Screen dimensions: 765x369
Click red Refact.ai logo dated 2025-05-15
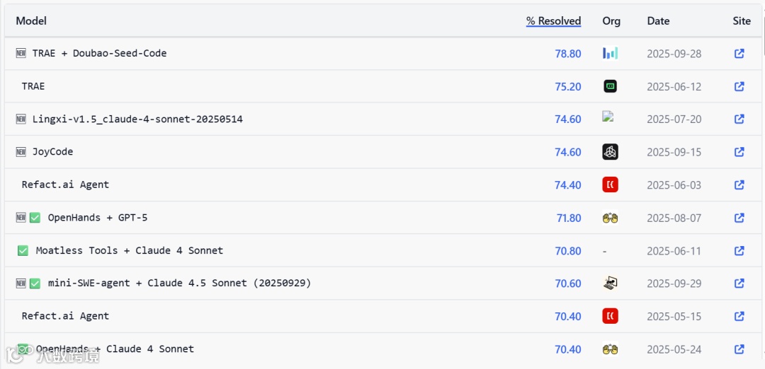pyautogui.click(x=611, y=316)
